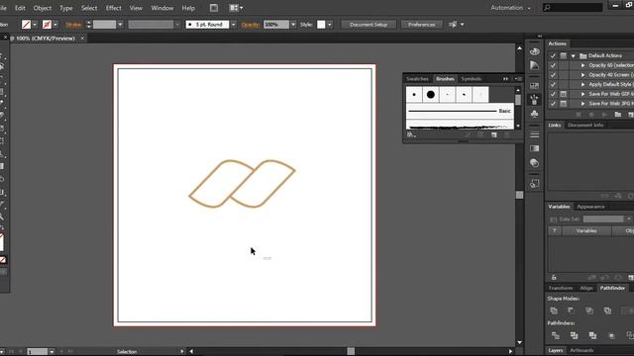Open the Color panel dock icon
The width and height of the screenshot is (634, 356).
coord(535,51)
